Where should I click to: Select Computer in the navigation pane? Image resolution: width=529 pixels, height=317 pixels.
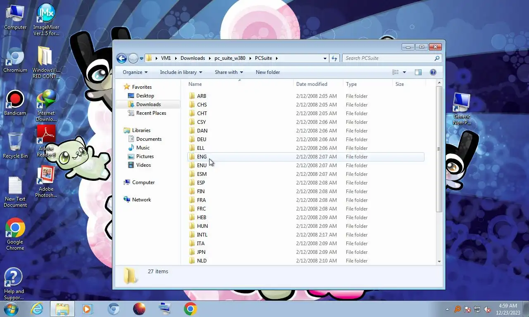click(143, 182)
